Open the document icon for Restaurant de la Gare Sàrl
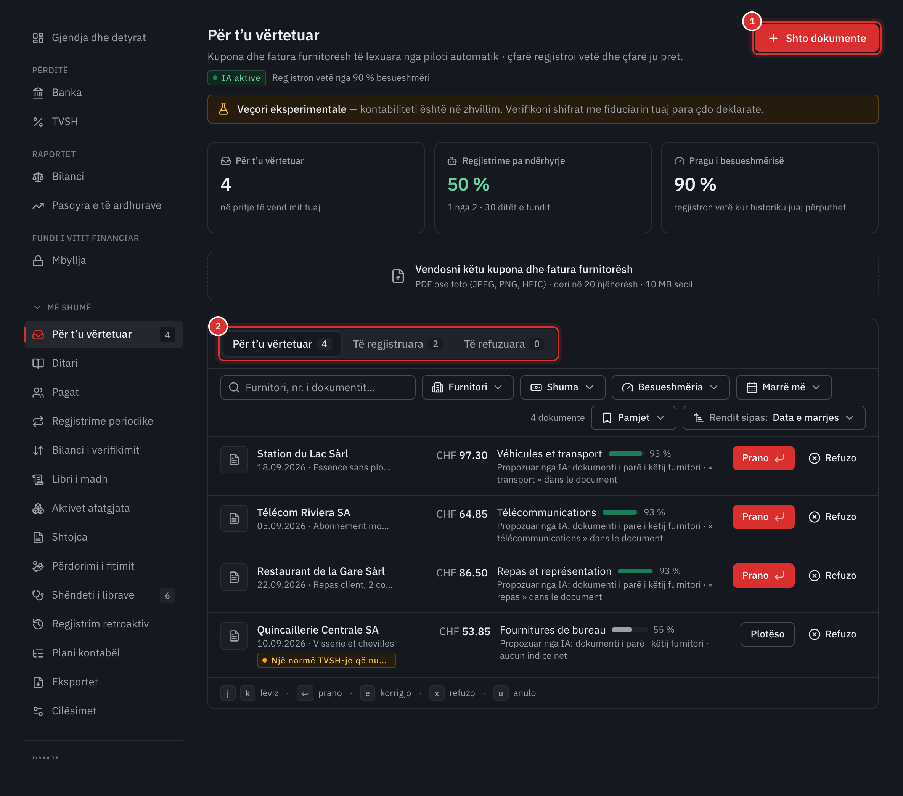 point(234,577)
